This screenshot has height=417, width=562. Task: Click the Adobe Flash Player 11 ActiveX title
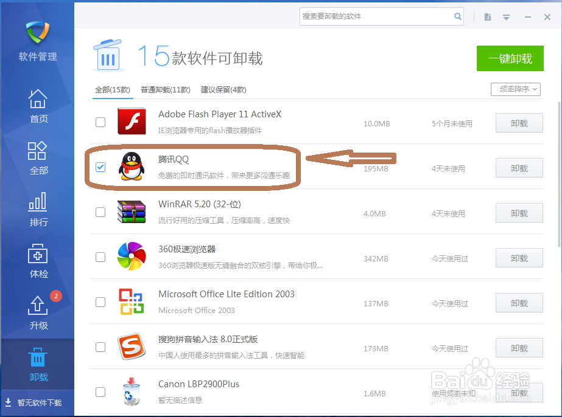220,114
